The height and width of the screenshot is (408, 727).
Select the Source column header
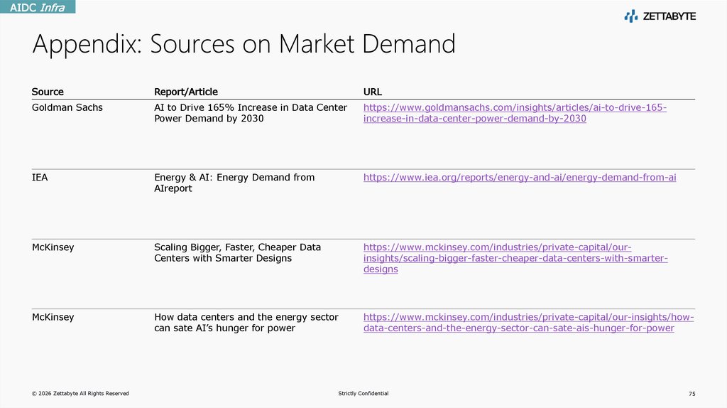click(x=48, y=92)
